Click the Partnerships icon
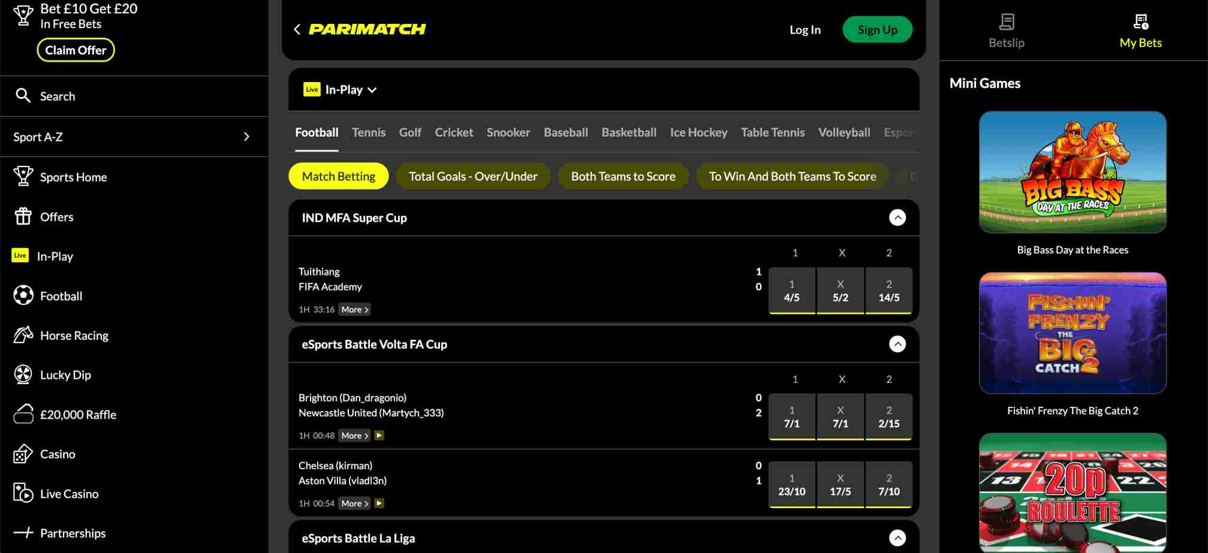This screenshot has width=1208, height=553. (23, 533)
